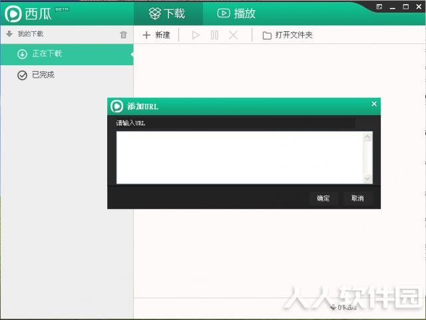The height and width of the screenshot is (320, 426).
Task: Maximize the Xigua window
Action: 405,7
